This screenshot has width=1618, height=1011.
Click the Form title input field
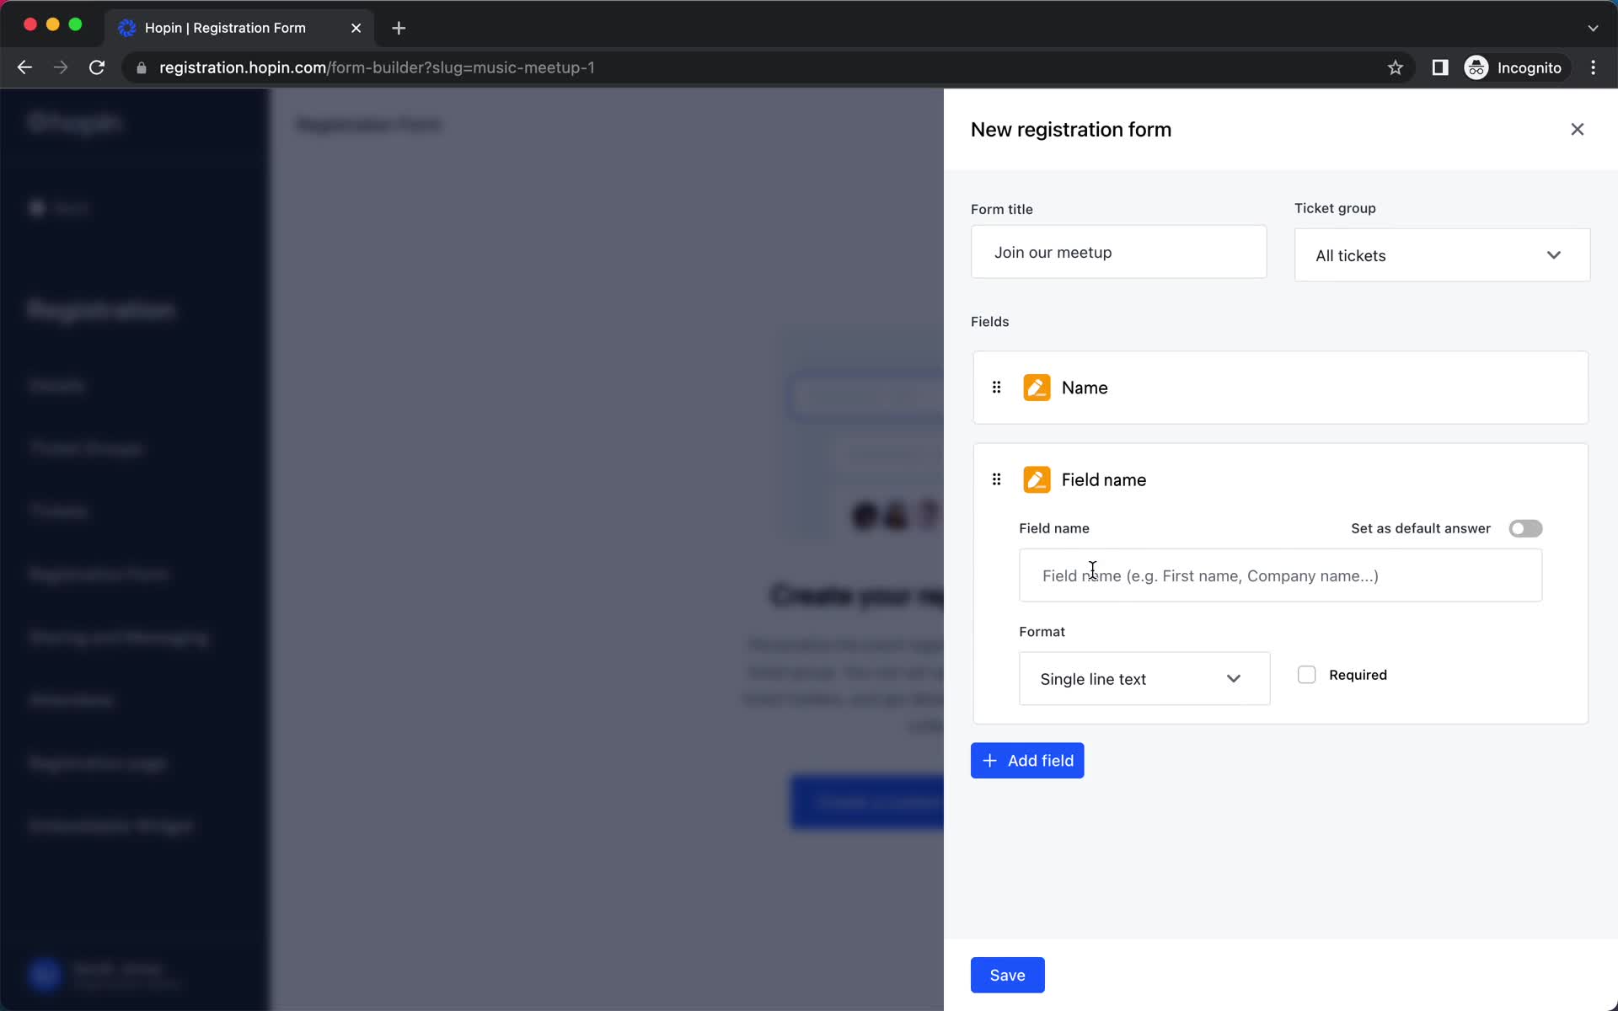pyautogui.click(x=1118, y=253)
